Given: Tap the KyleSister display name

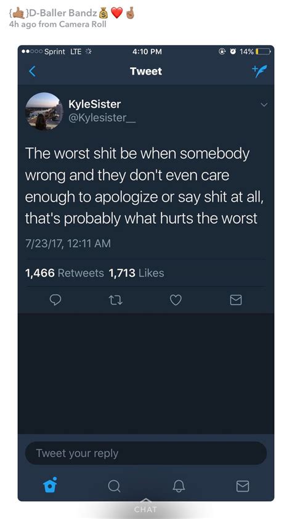Looking at the screenshot, I should [95, 104].
